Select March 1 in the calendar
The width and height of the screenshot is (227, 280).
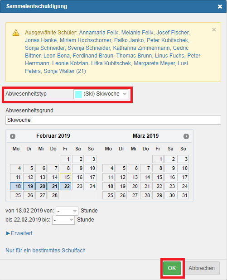(158, 159)
